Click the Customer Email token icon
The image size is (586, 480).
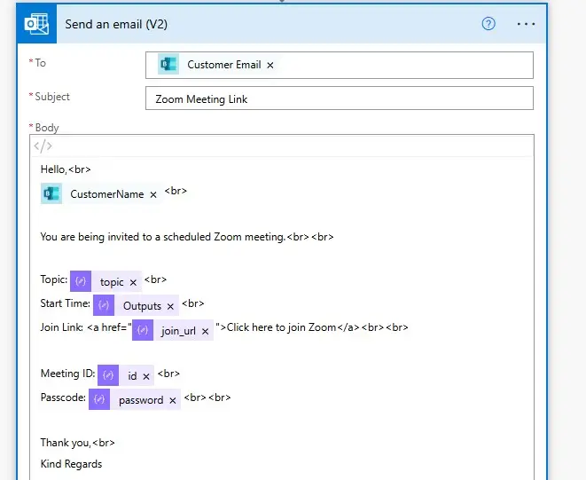pyautogui.click(x=168, y=65)
